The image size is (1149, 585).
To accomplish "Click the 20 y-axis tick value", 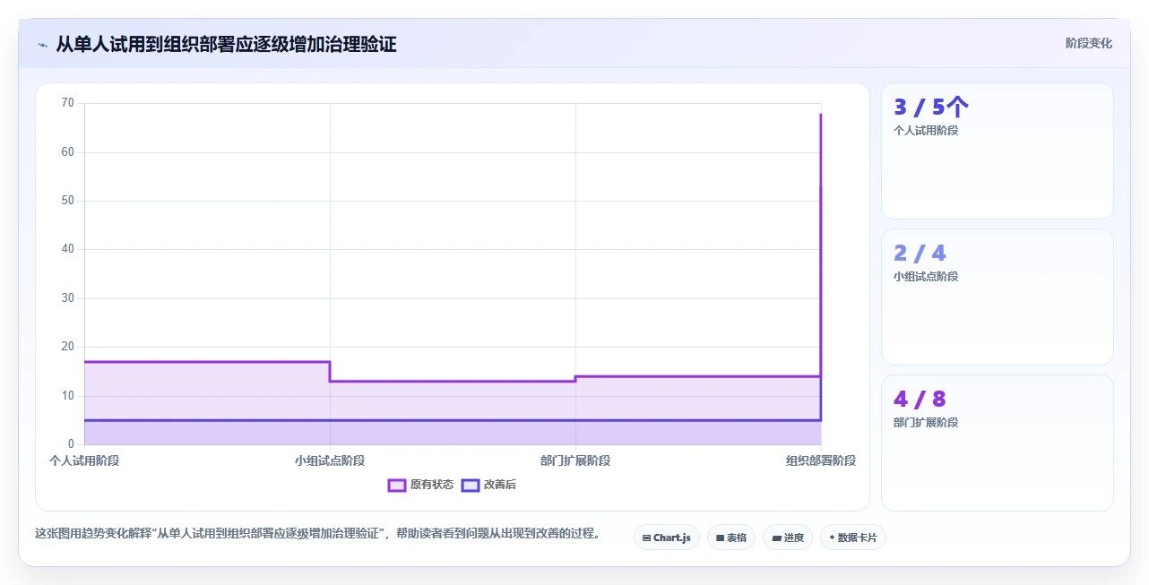I will click(x=68, y=347).
